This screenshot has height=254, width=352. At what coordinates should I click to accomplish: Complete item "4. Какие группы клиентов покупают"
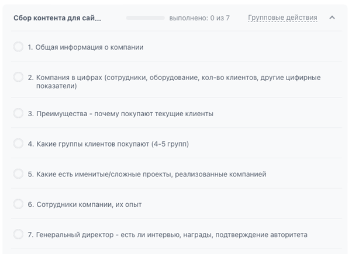coord(18,143)
